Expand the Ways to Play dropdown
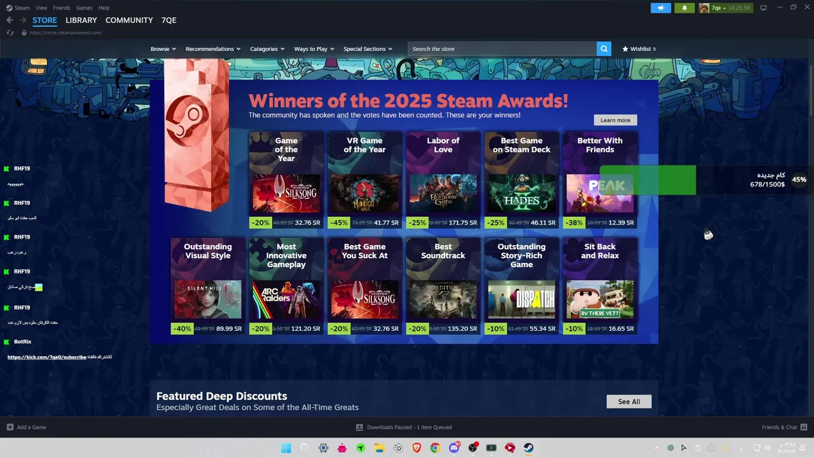Screen dimensions: 814x458 [314, 49]
